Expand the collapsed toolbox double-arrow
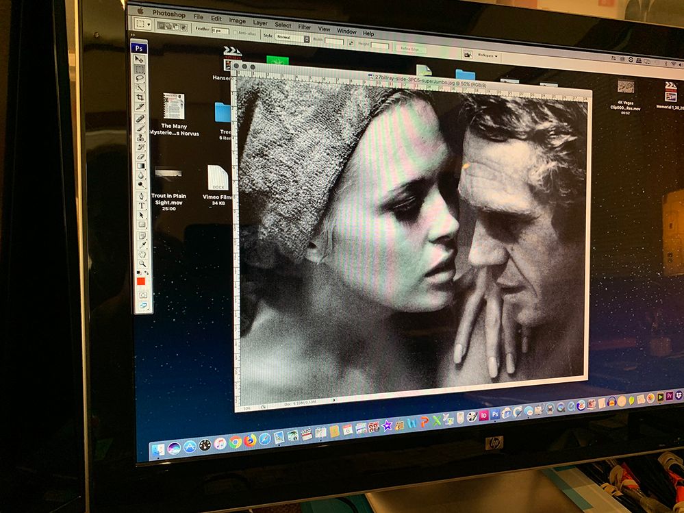Screen dimensions: 684x513 133,36
